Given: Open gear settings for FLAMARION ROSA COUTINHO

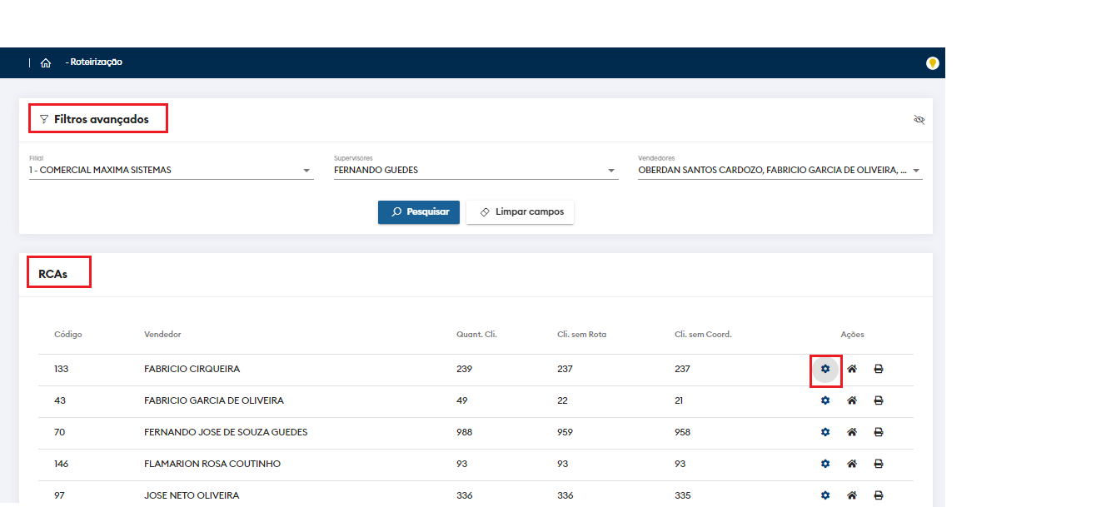Looking at the screenshot, I should [825, 464].
